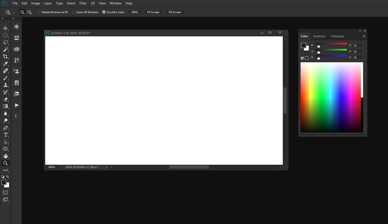Select the History Brush tool
This screenshot has height=224, width=388.
coord(5,92)
